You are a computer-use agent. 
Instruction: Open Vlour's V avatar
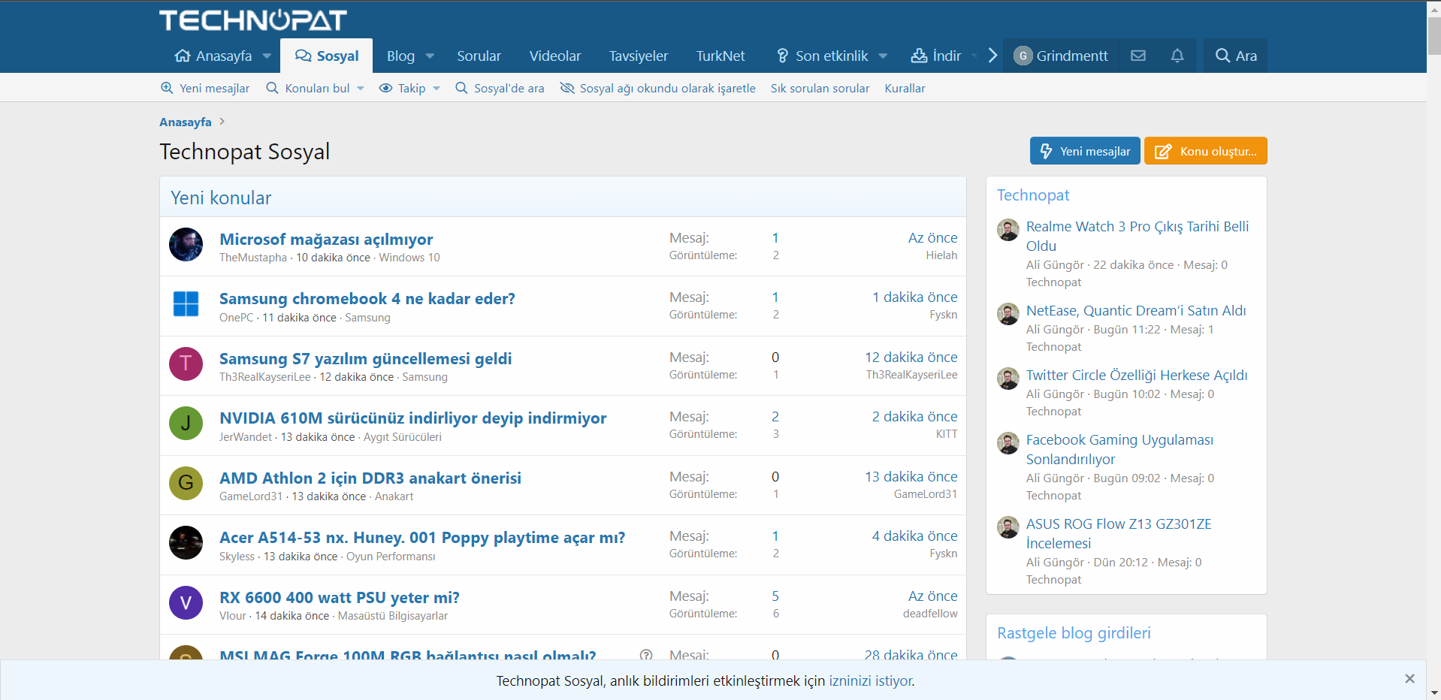pos(186,602)
